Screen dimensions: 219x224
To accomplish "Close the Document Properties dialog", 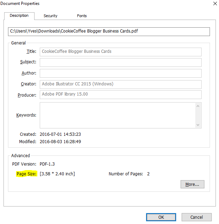I will pos(214,3).
